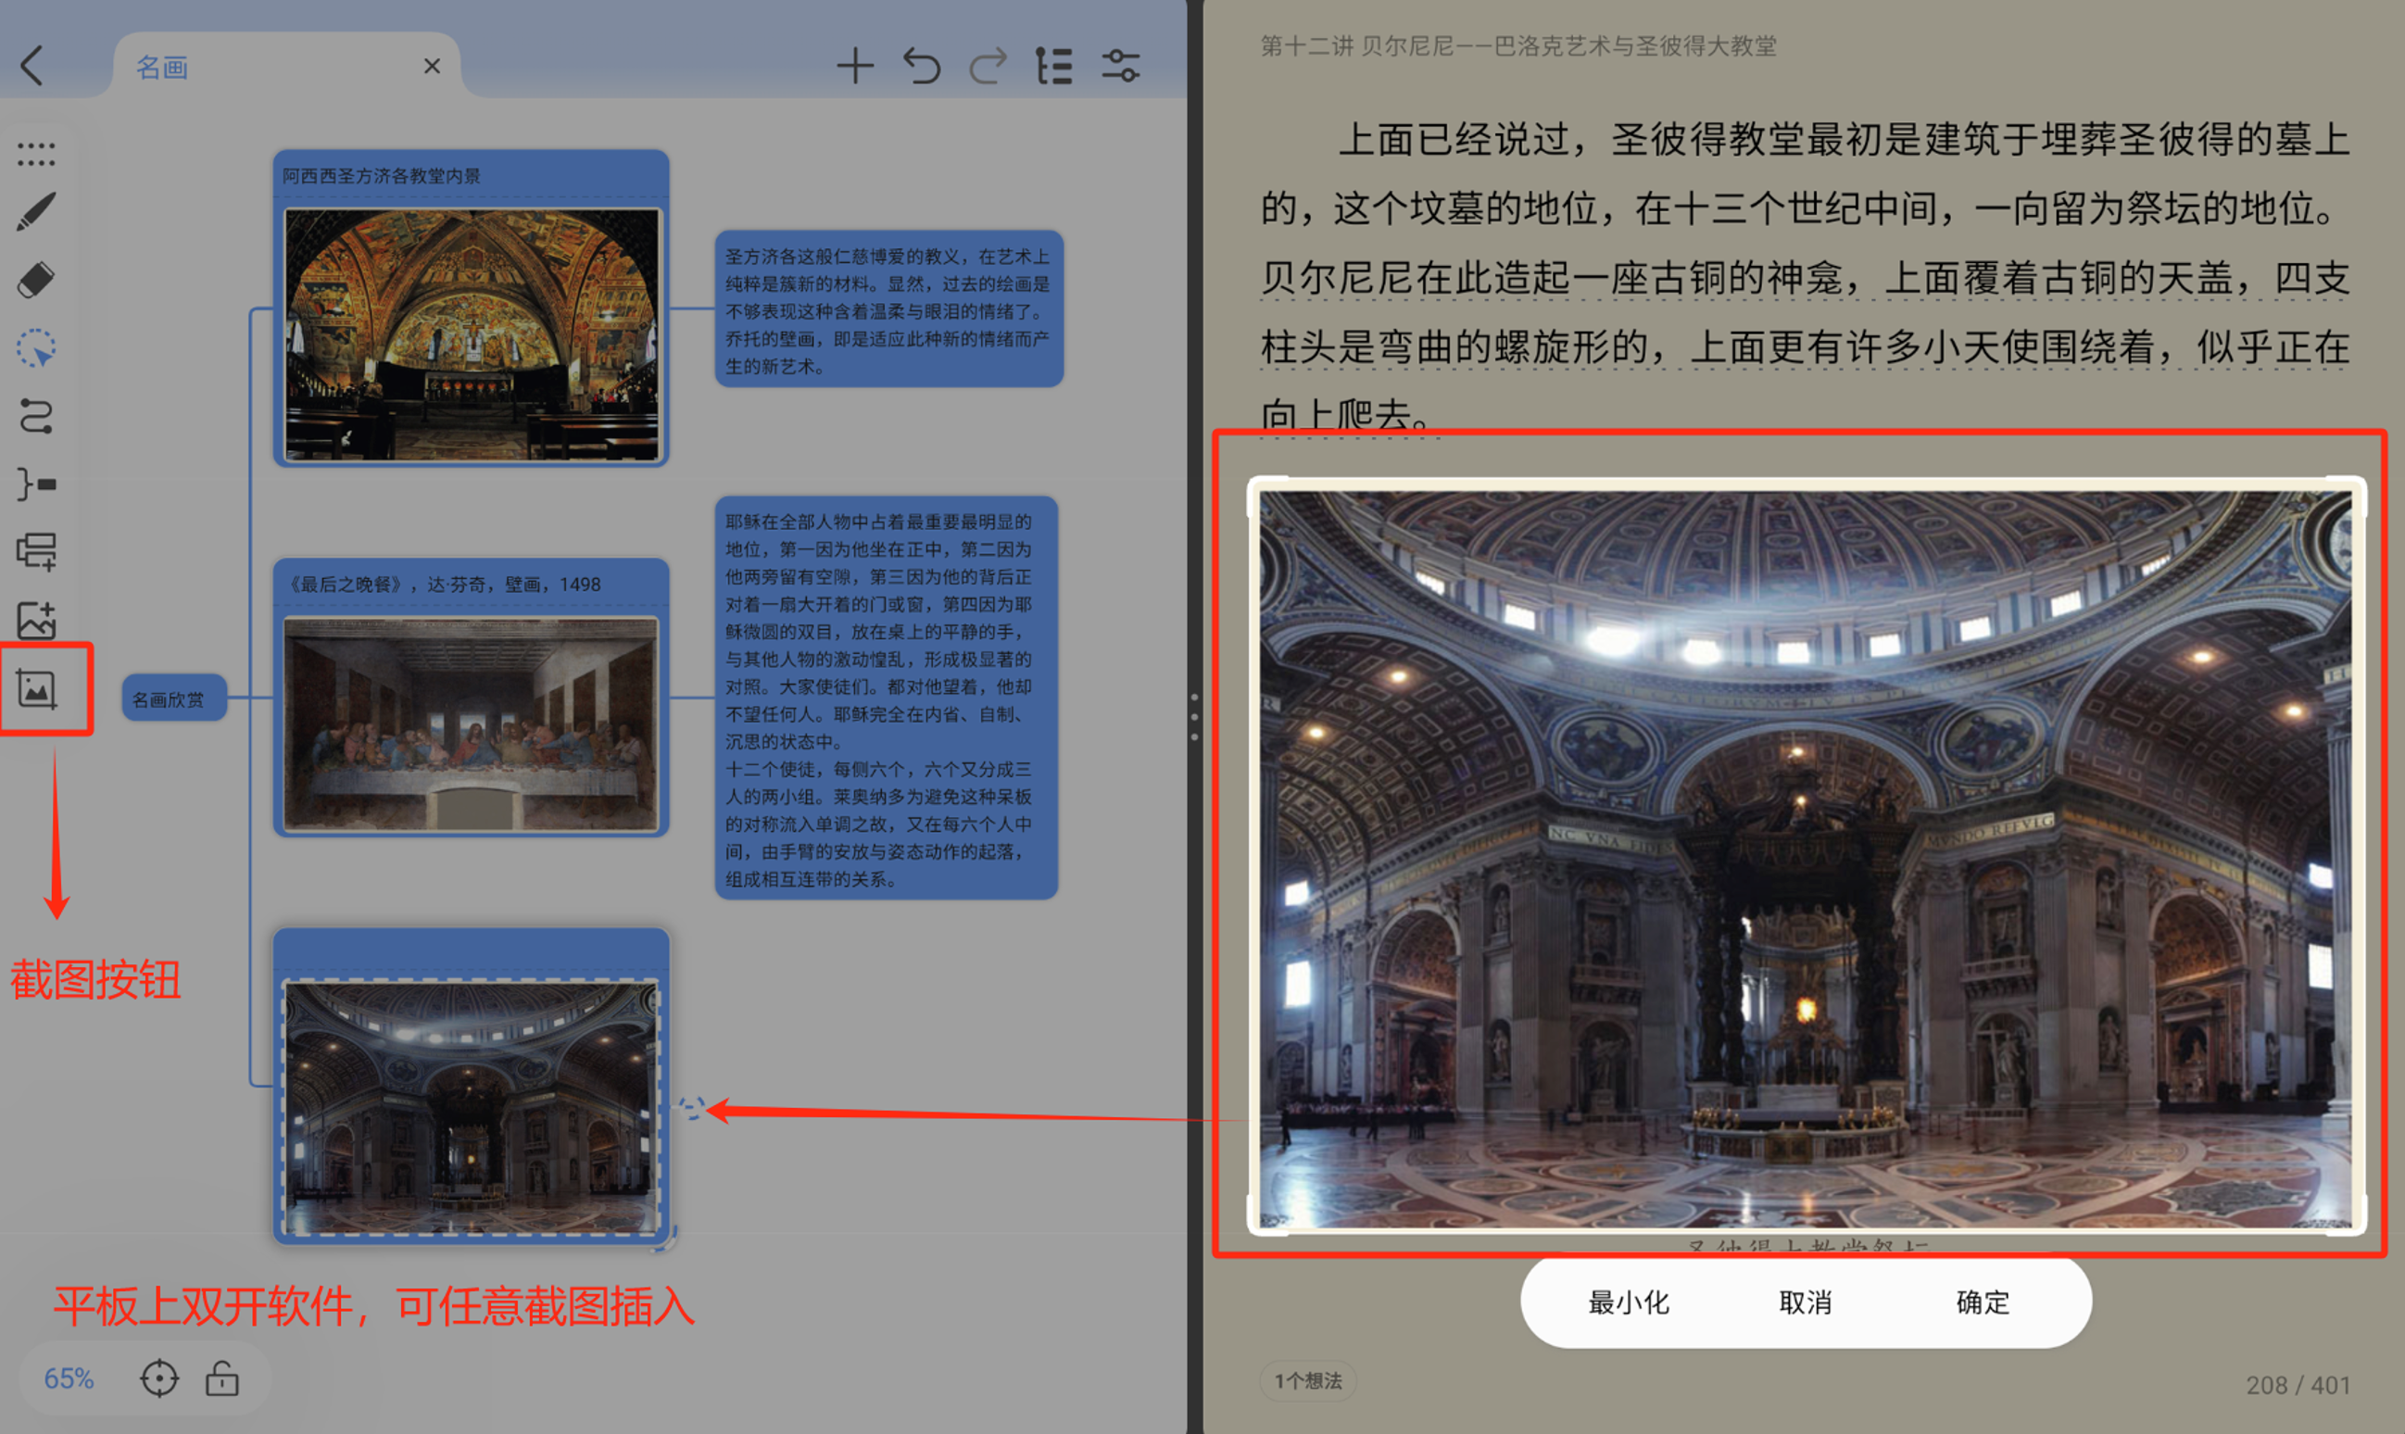Open the outline list view icon

coord(1053,67)
